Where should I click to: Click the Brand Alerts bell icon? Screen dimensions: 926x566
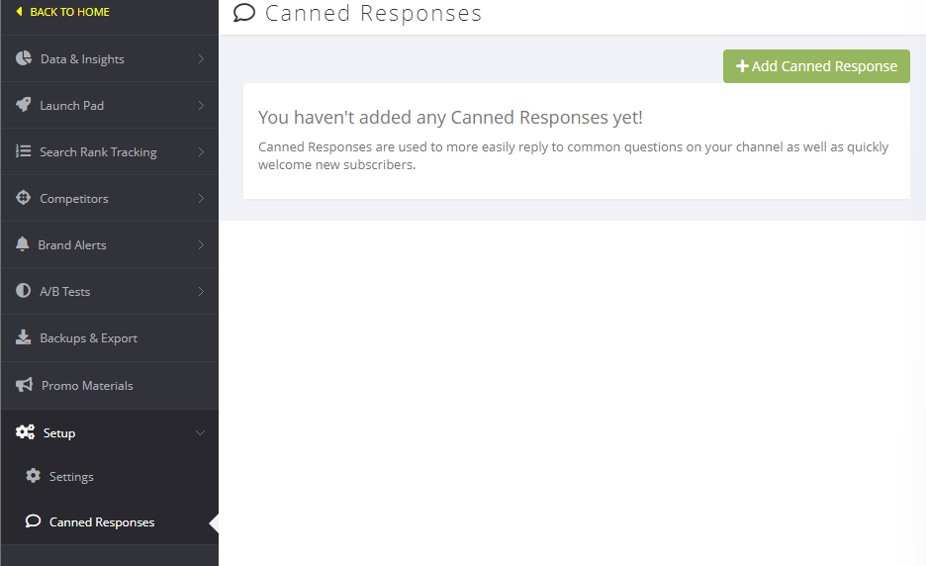pyautogui.click(x=23, y=244)
